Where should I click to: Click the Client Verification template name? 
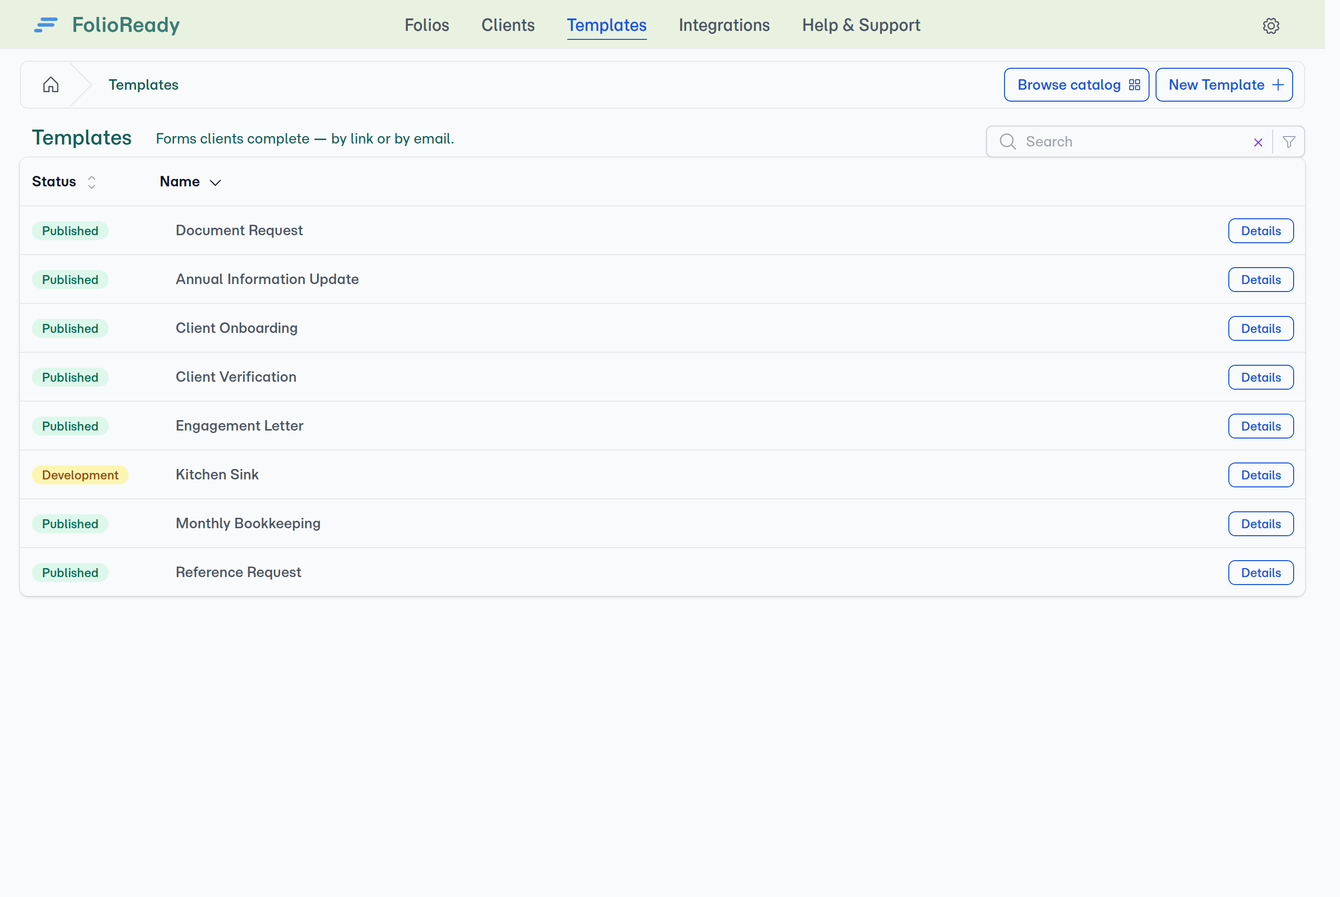[x=236, y=377]
